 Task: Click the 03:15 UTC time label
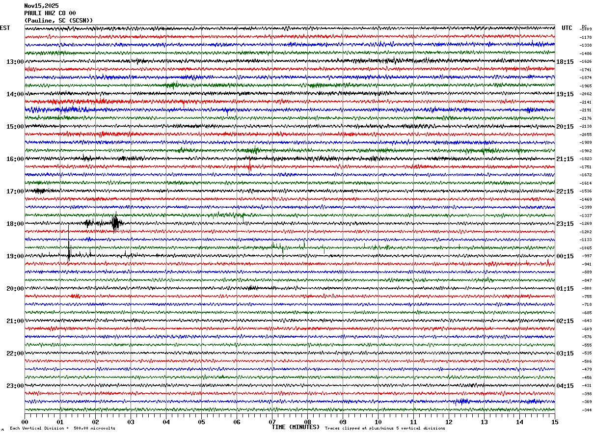[565, 353]
